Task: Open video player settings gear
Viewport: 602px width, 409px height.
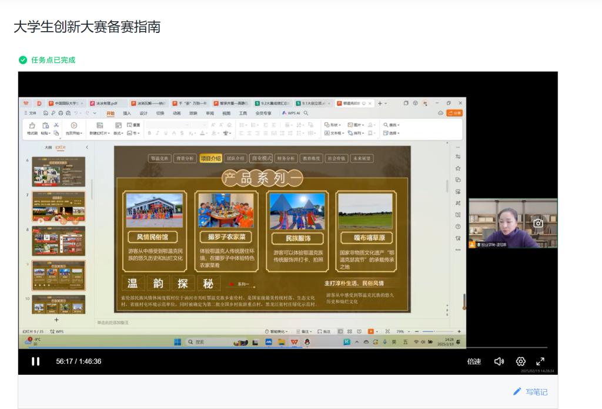Action: tap(520, 361)
